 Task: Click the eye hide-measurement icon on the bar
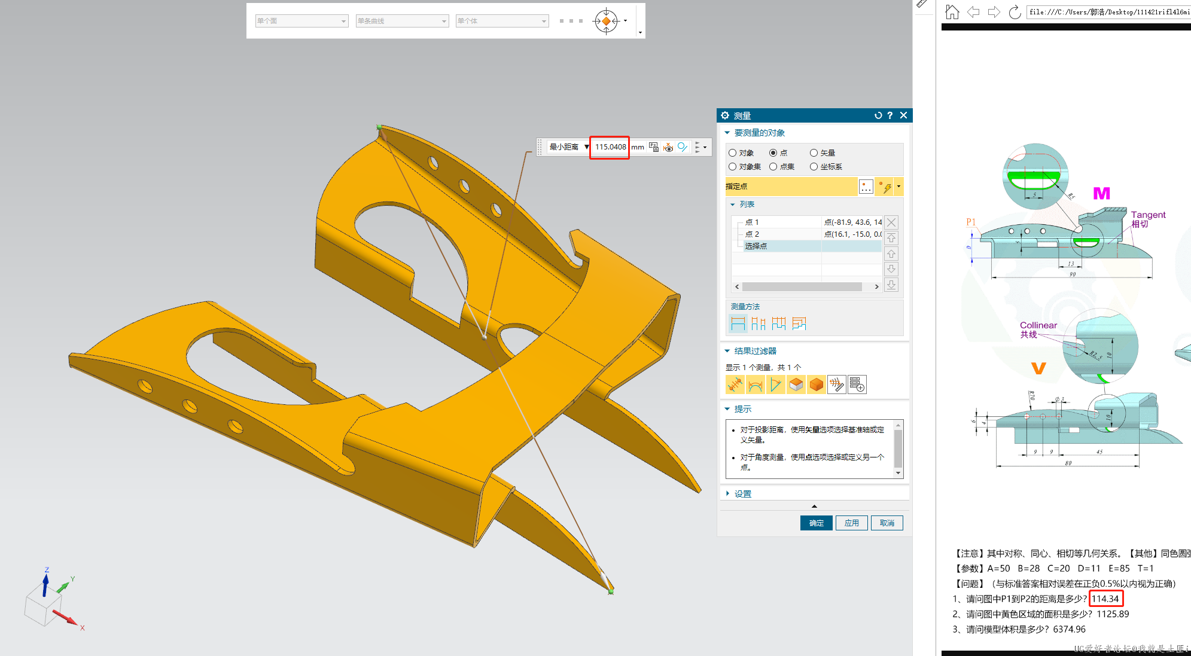(x=668, y=147)
